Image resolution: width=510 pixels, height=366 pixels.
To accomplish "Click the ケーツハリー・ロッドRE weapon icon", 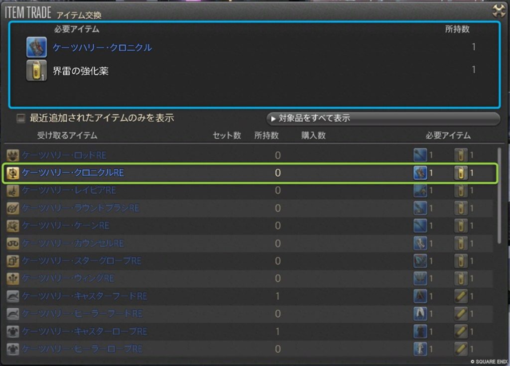I will (x=13, y=155).
